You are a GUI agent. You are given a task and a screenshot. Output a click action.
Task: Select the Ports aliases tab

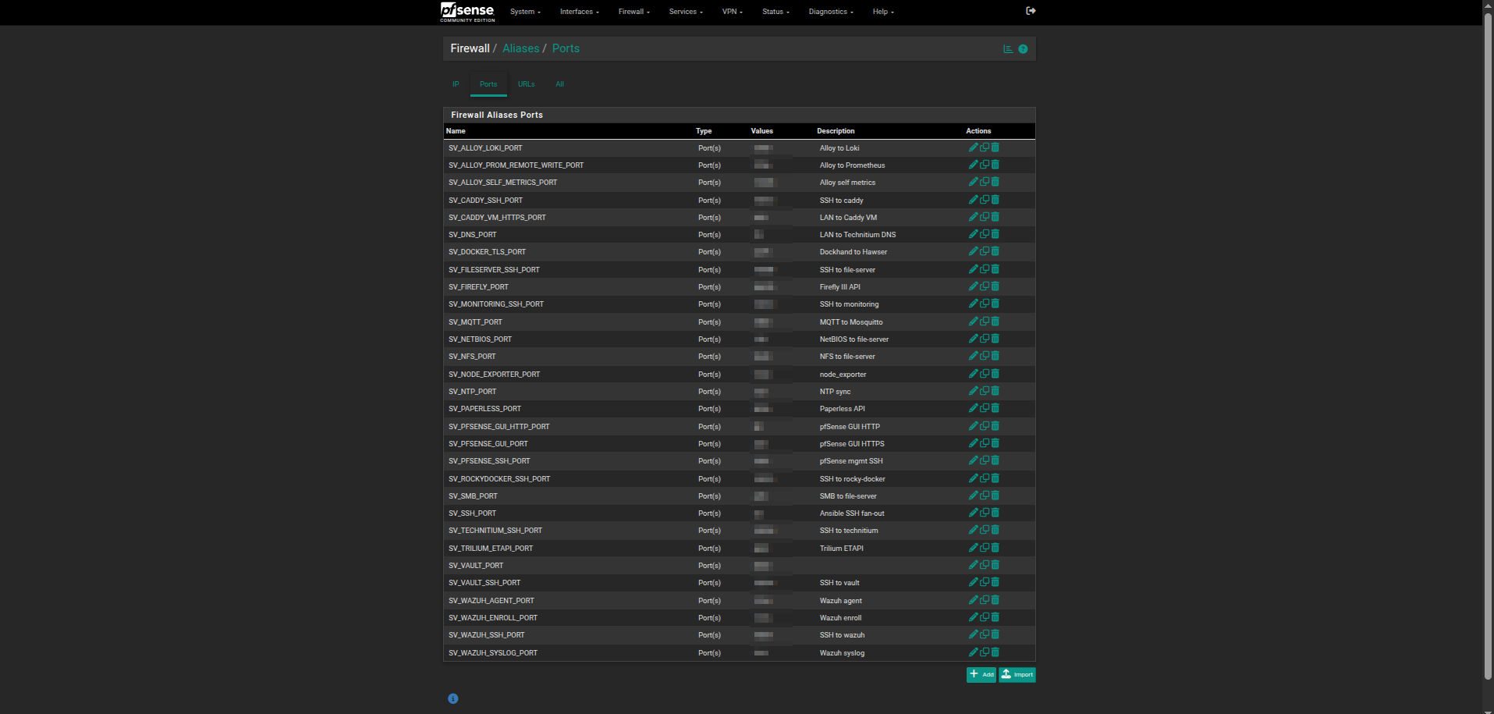click(488, 84)
